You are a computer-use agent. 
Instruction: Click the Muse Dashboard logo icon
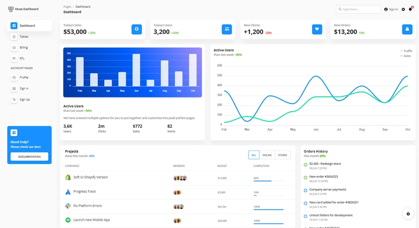click(10, 9)
